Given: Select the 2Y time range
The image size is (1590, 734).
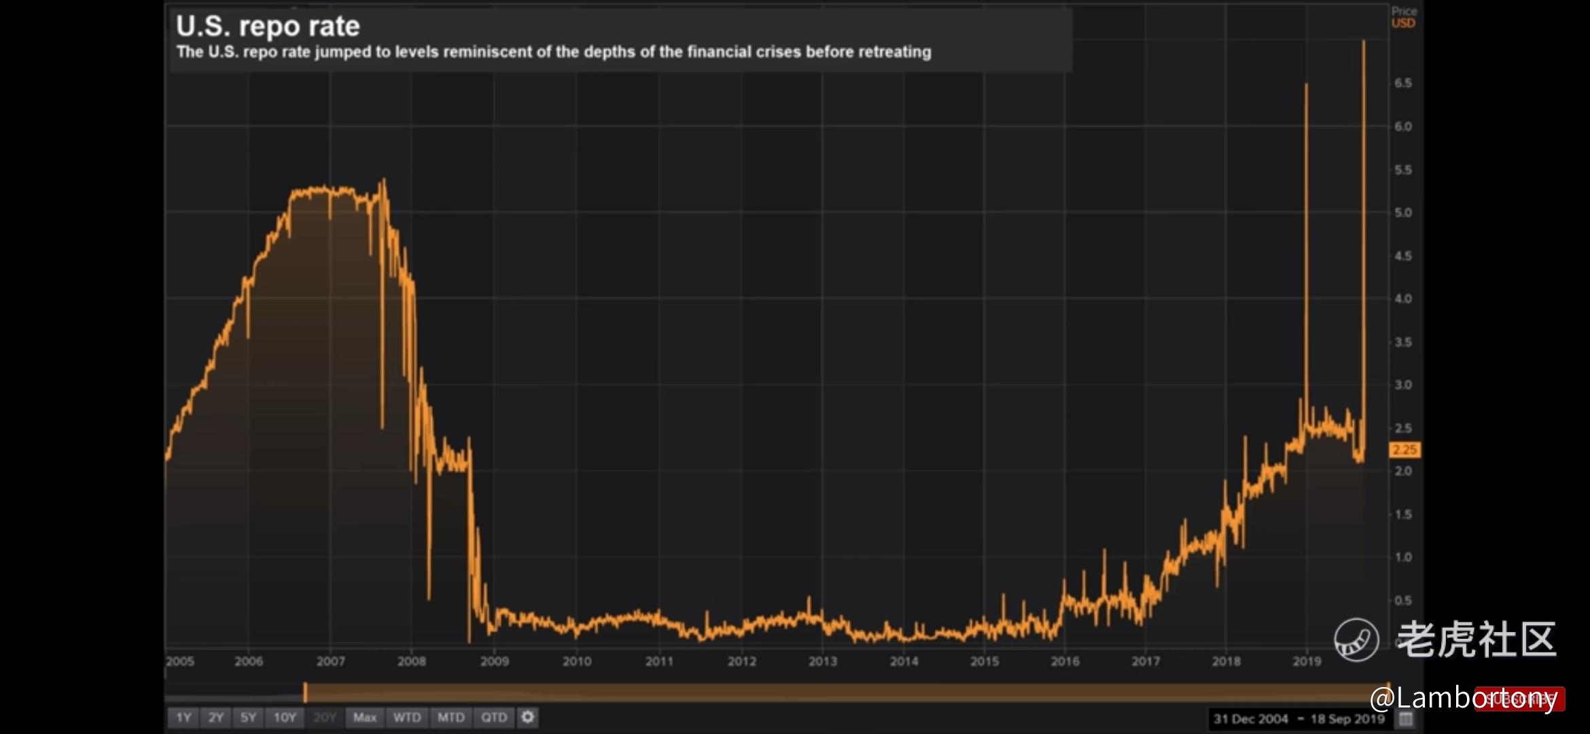Looking at the screenshot, I should tap(216, 717).
